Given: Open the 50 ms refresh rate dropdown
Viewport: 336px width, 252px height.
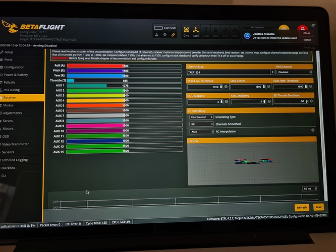Looking at the screenshot, I should (x=309, y=188).
